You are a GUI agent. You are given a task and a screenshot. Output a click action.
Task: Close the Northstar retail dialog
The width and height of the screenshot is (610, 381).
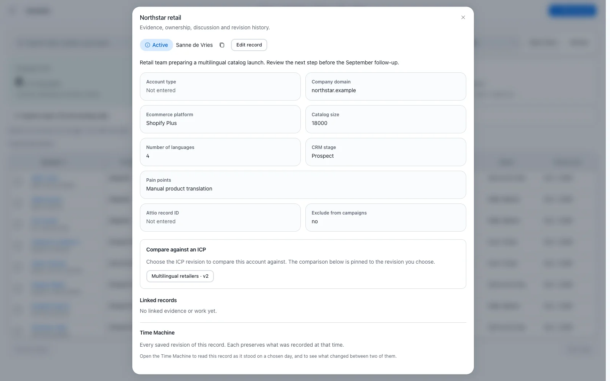(x=463, y=18)
